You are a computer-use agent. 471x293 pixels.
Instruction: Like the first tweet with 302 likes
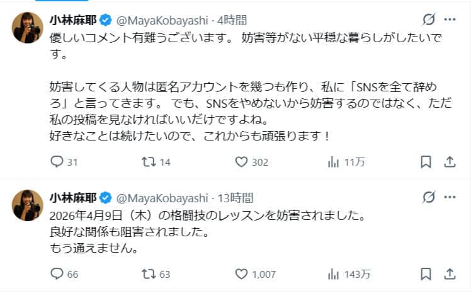[x=241, y=162]
